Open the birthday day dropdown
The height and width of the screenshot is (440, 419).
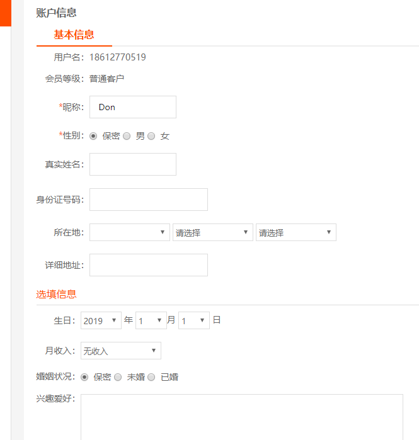[193, 320]
